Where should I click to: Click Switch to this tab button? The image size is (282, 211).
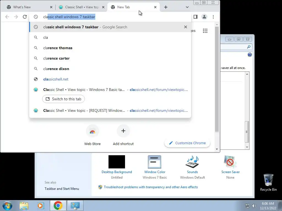point(63,99)
